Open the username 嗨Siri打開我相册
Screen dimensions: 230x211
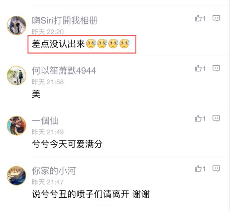[65, 20]
